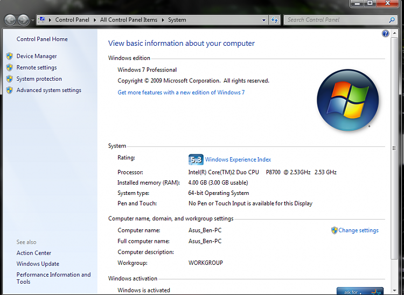Open System protection link
The image size is (404, 295).
point(39,79)
